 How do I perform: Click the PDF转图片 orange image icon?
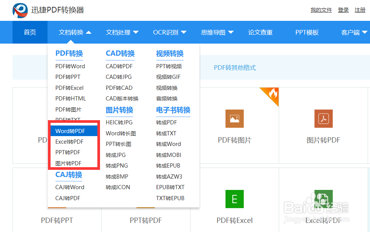pyautogui.click(x=234, y=119)
